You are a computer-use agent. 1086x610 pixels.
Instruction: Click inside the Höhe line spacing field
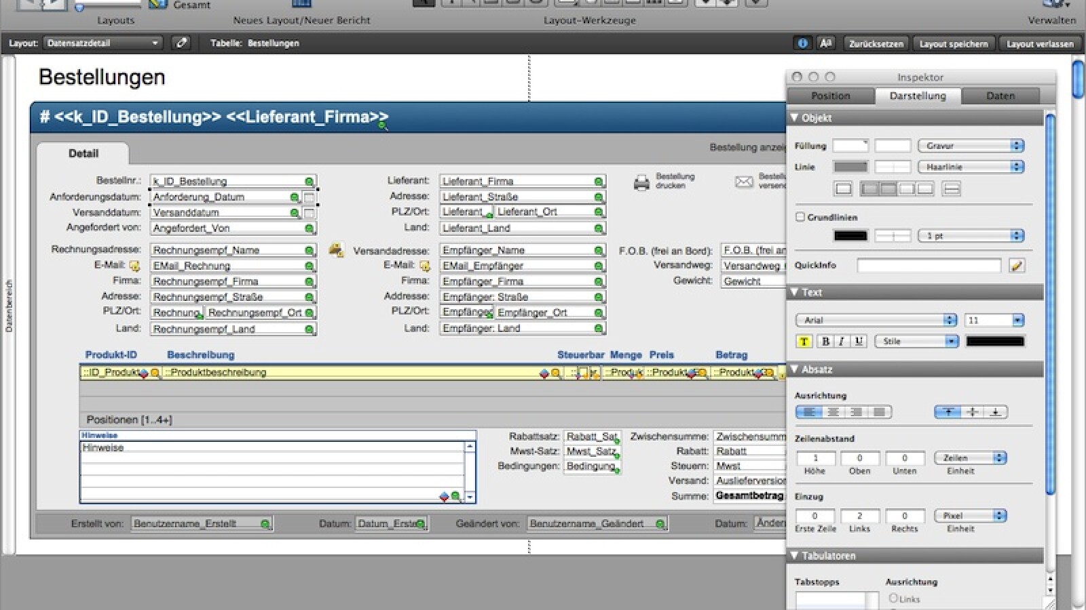[x=814, y=458]
